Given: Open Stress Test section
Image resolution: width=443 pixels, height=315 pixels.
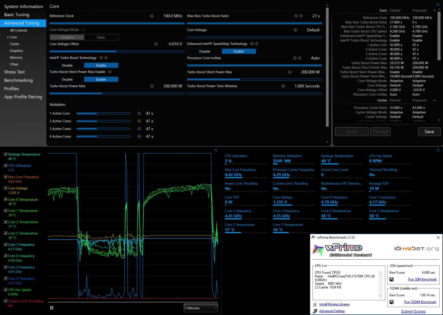Looking at the screenshot, I should 14,72.
